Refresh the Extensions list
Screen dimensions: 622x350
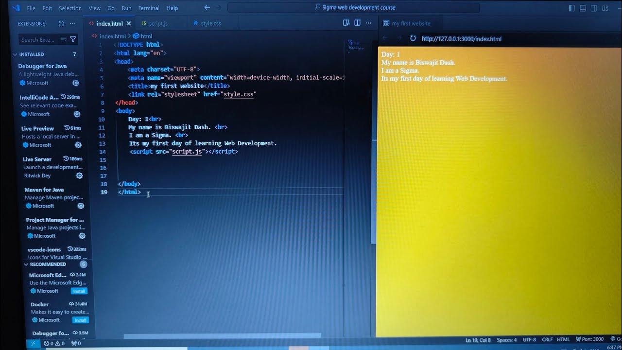[61, 23]
